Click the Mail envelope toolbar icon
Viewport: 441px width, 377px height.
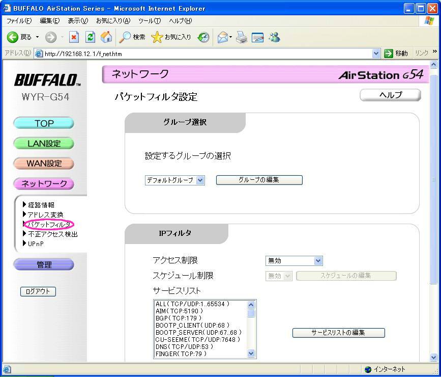tap(222, 37)
